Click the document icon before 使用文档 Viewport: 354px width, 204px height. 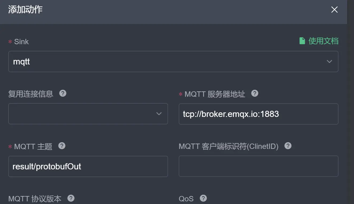click(x=302, y=41)
